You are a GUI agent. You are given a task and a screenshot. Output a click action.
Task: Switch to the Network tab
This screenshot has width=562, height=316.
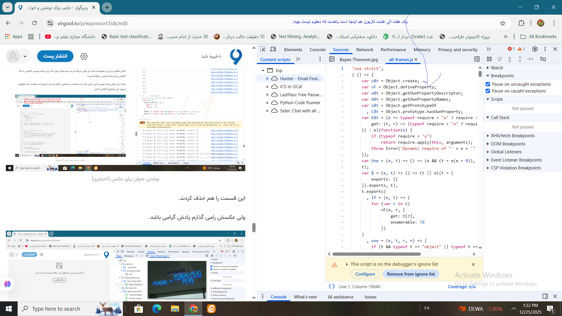coord(364,49)
